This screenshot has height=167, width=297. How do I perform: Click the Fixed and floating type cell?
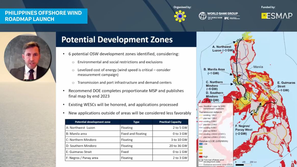click(136, 134)
